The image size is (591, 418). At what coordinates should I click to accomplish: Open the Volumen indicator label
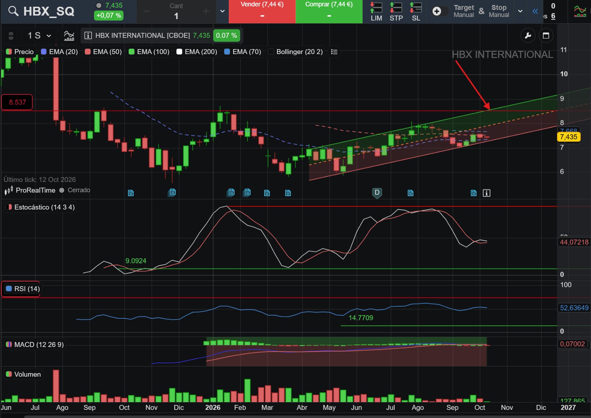pyautogui.click(x=23, y=374)
